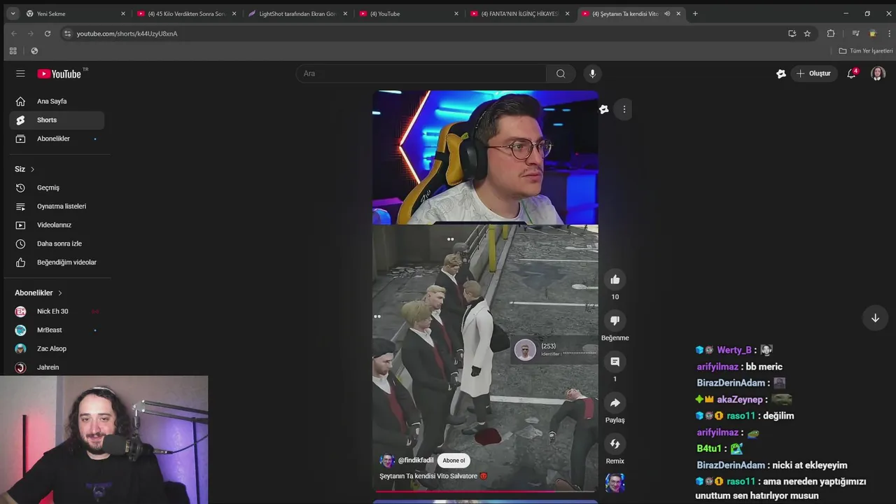896x504 pixels.
Task: Open the sound source thumbnail below Remix
Action: (615, 483)
